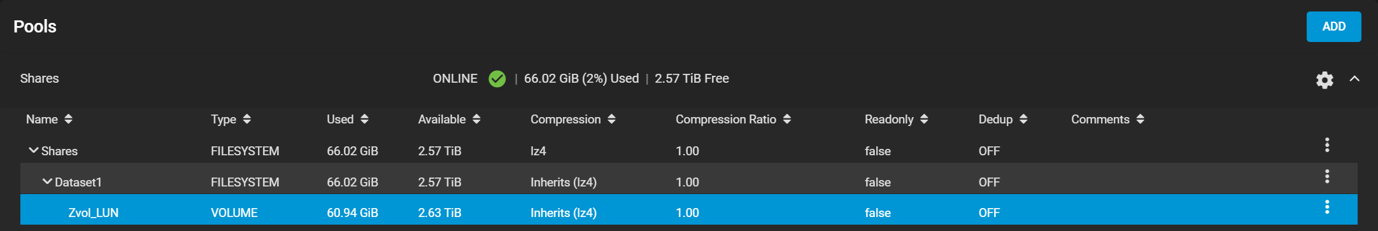Open the three-dot menu for Zvol_LUN row
The width and height of the screenshot is (1378, 231).
pyautogui.click(x=1327, y=207)
